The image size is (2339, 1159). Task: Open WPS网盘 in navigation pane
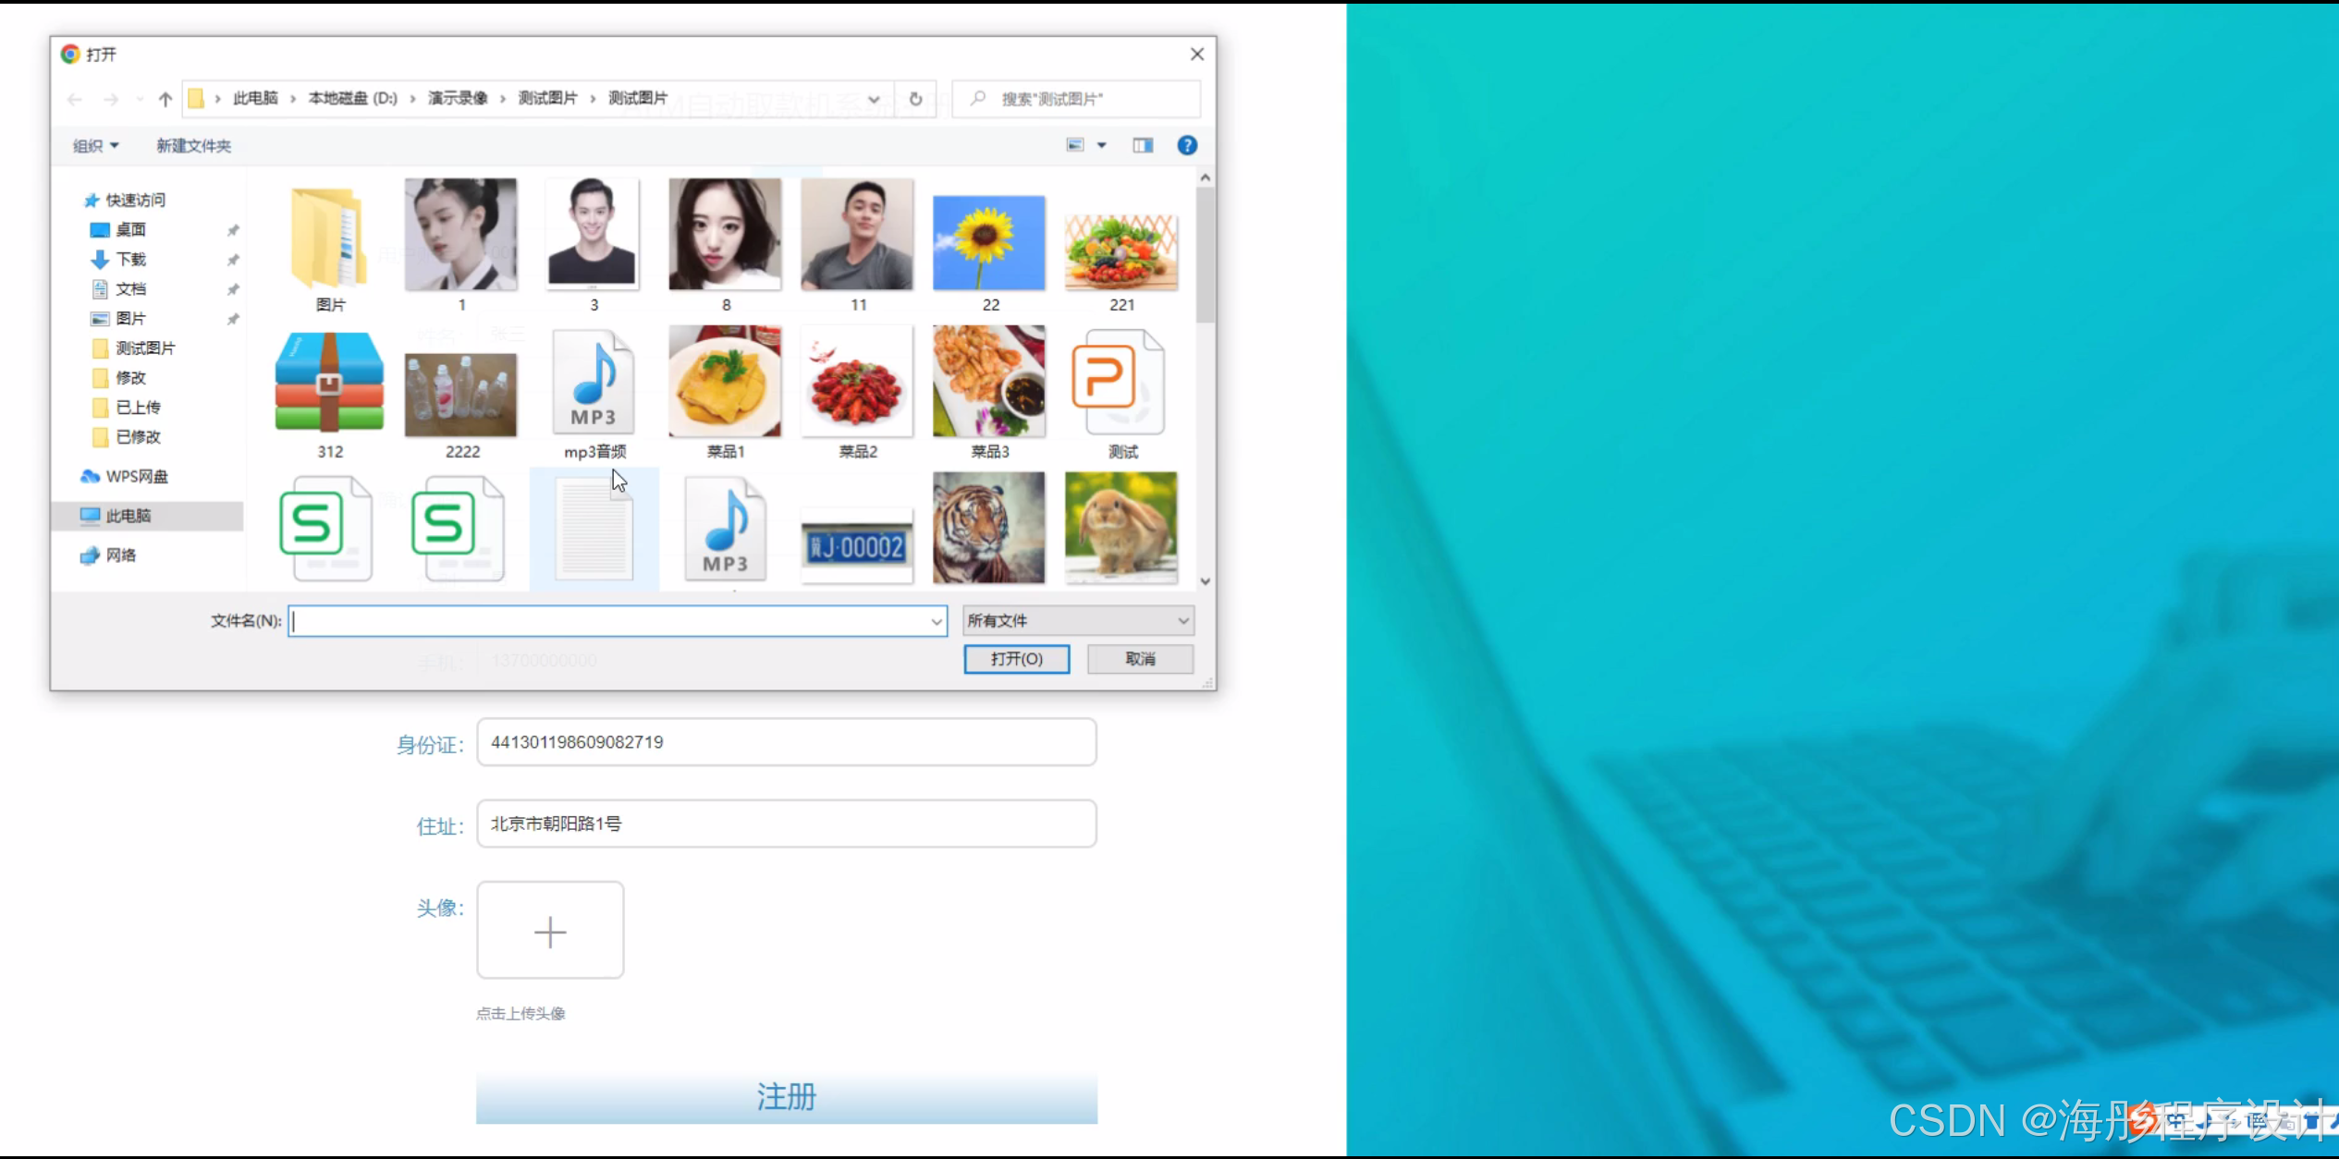(136, 476)
